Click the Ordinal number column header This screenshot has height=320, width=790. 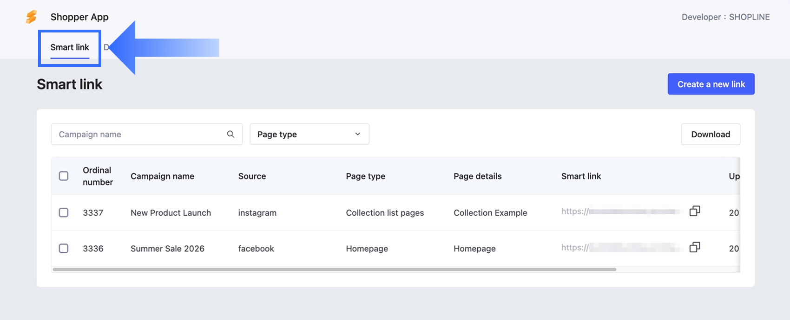(x=98, y=176)
